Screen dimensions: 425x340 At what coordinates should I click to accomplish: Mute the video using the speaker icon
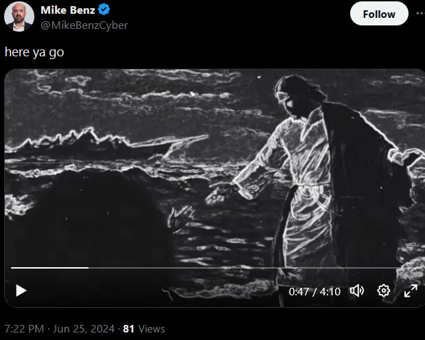(x=357, y=291)
